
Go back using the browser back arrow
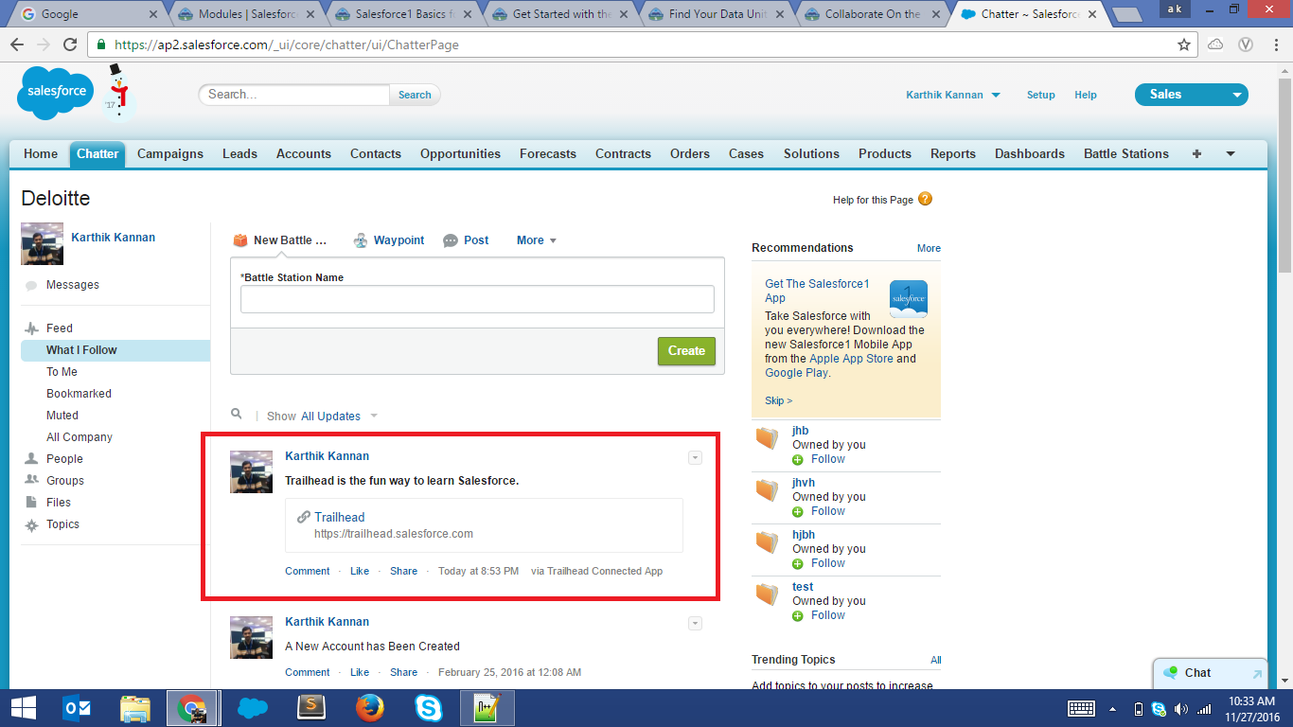coord(17,44)
